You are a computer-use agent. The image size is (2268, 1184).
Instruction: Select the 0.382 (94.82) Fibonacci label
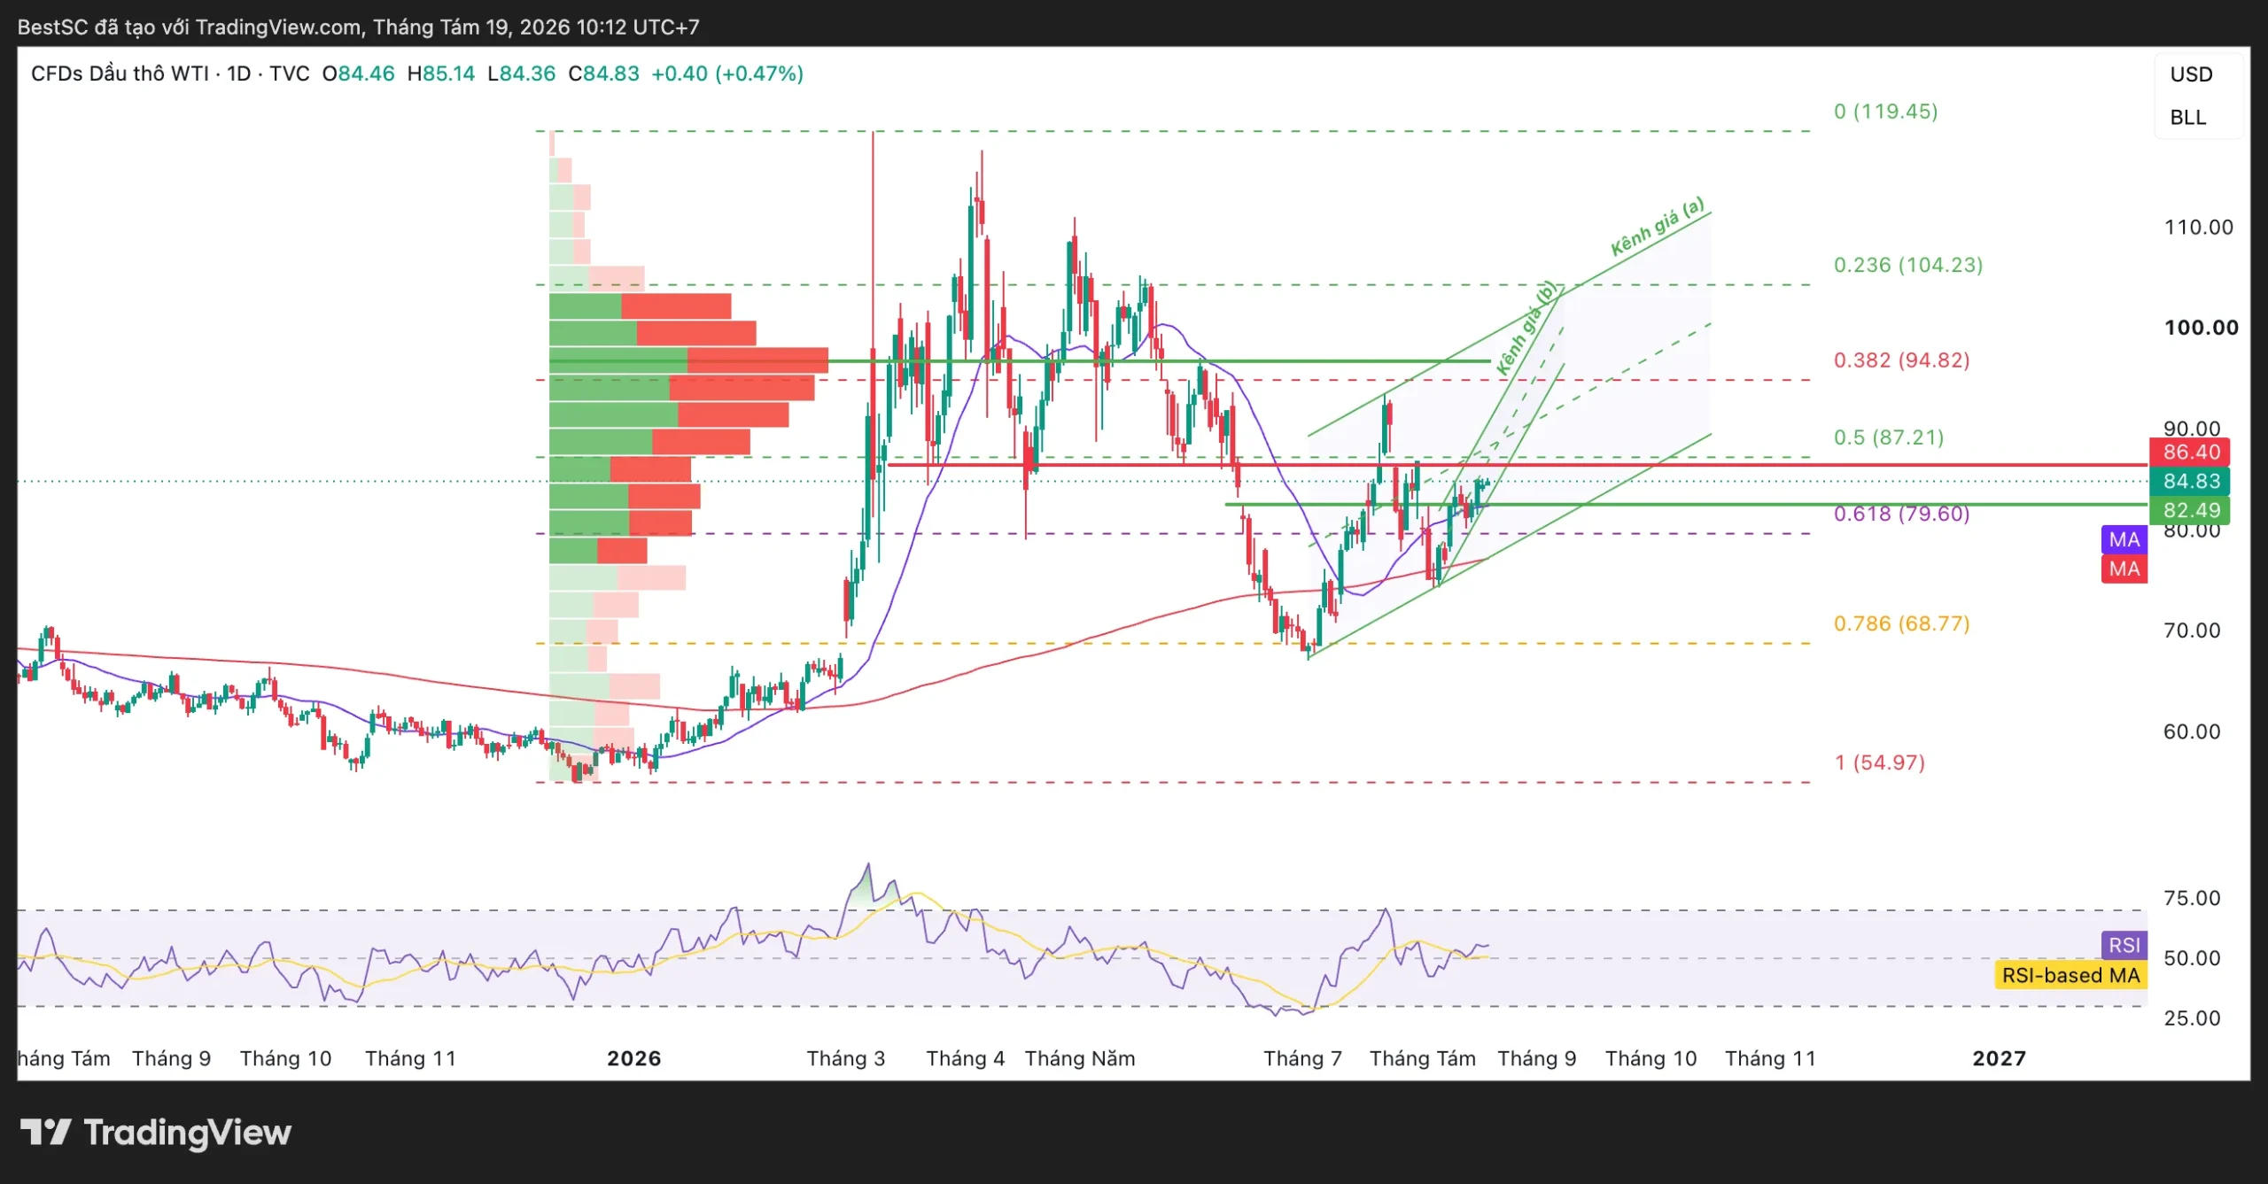pyautogui.click(x=1901, y=360)
